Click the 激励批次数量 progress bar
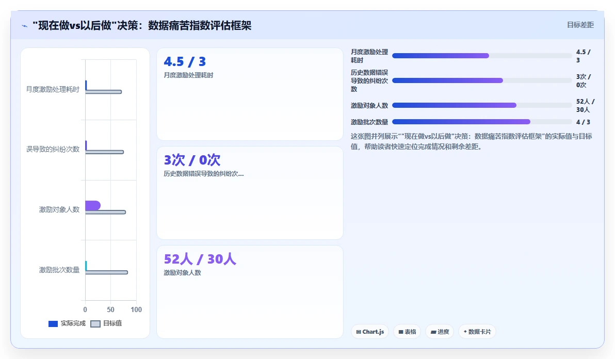 (x=482, y=122)
